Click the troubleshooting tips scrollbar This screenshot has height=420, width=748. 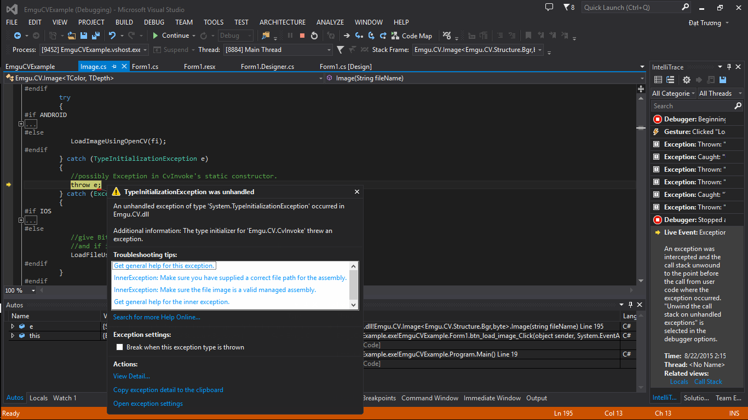(x=353, y=285)
